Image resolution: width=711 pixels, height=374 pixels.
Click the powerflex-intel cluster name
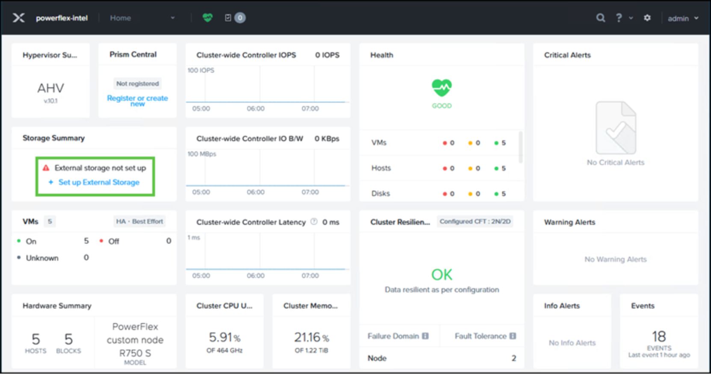click(62, 18)
